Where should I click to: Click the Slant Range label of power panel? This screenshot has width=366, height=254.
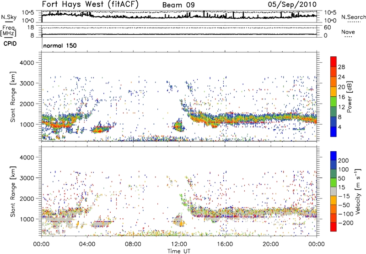click(13, 97)
